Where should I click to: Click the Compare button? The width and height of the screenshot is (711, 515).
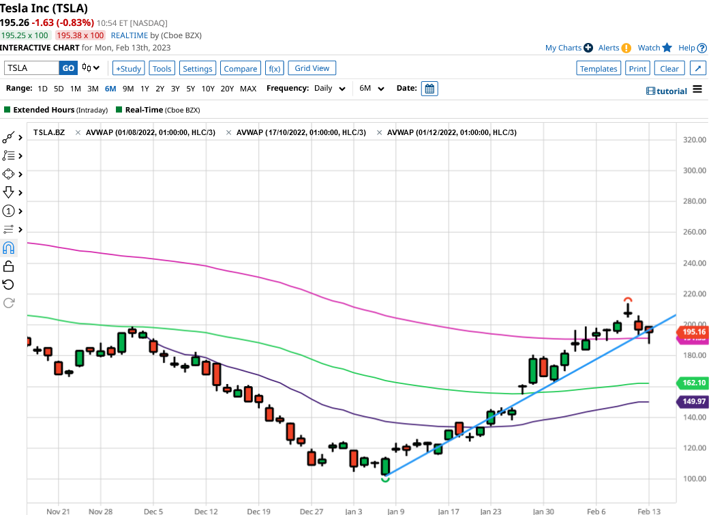point(241,68)
